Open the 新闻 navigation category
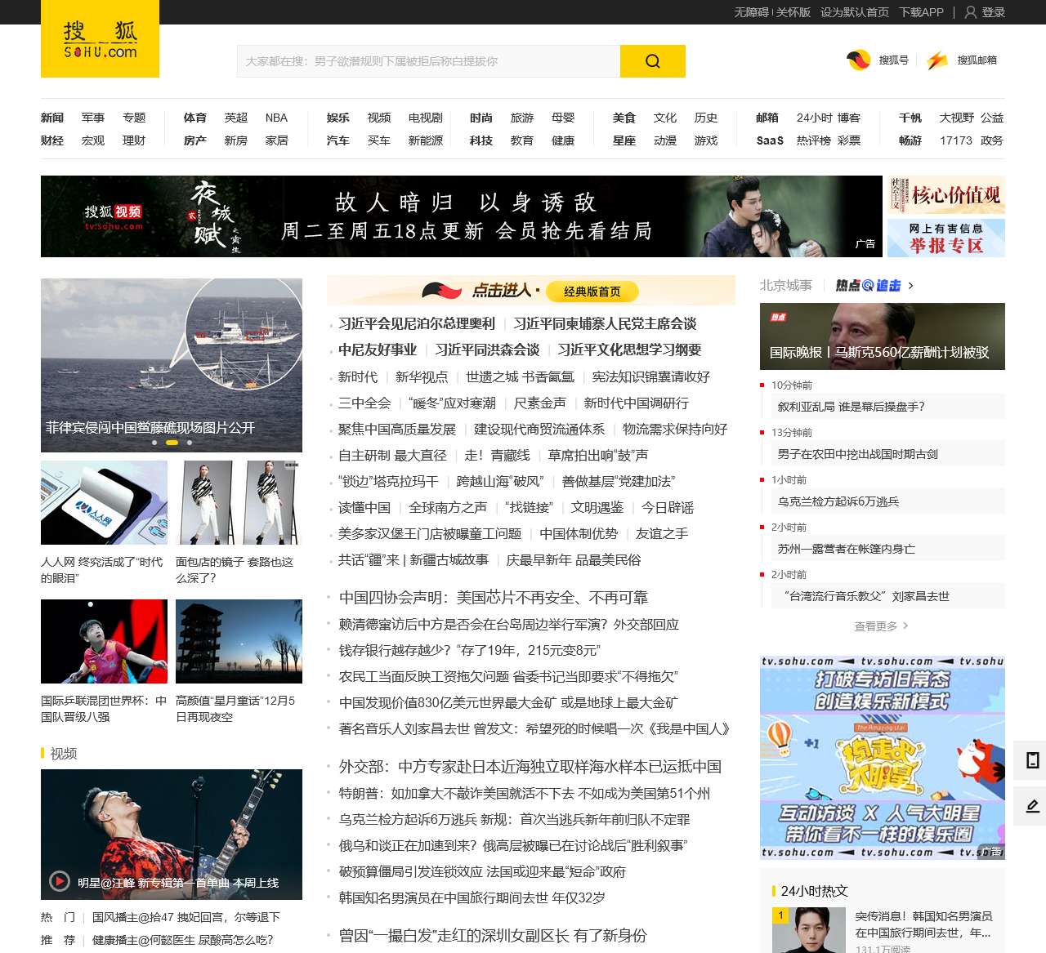 (52, 118)
